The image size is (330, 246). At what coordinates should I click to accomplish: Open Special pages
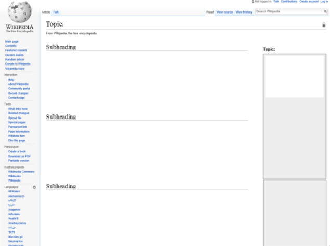click(17, 122)
